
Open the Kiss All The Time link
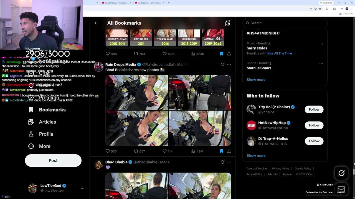pyautogui.click(x=280, y=53)
